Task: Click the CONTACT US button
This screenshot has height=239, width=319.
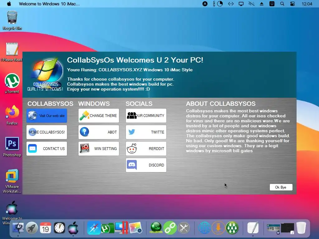Action: (x=47, y=148)
